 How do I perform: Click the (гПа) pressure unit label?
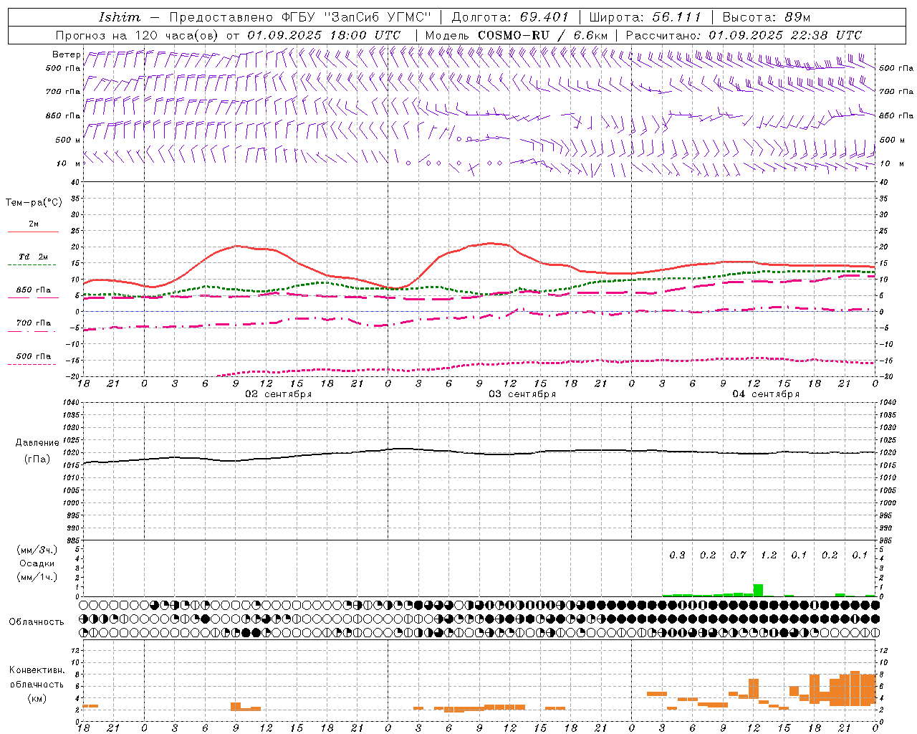pyautogui.click(x=37, y=459)
